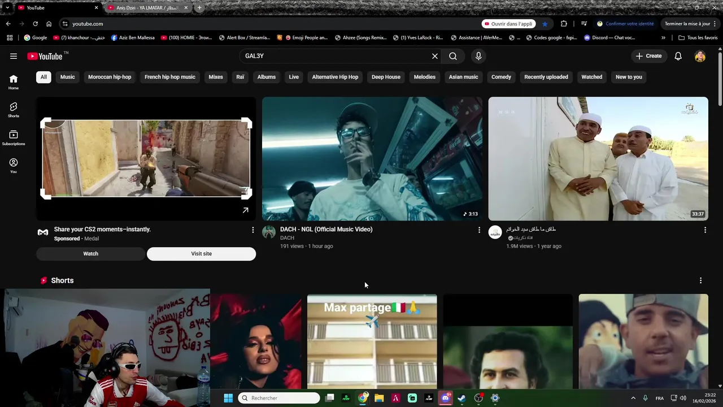This screenshot has height=407, width=723.
Task: Open the Shorts shelf options menu
Action: 700,280
